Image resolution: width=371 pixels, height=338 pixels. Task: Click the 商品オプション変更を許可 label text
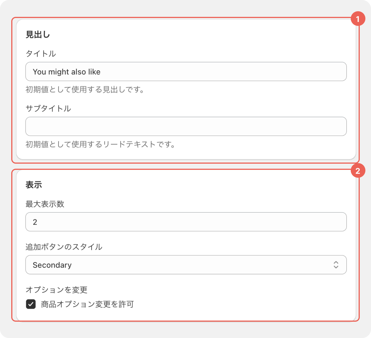87,304
